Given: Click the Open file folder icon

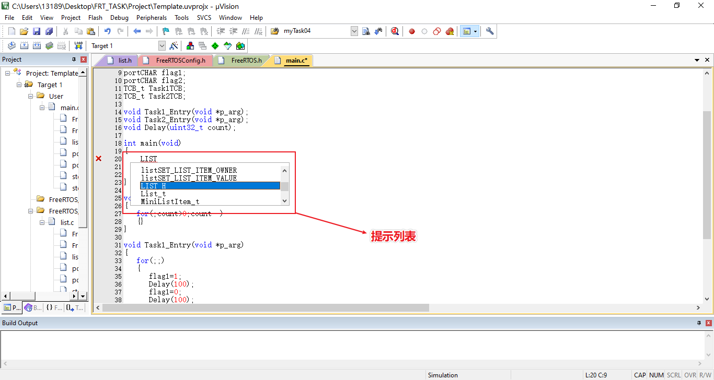Looking at the screenshot, I should pos(24,31).
